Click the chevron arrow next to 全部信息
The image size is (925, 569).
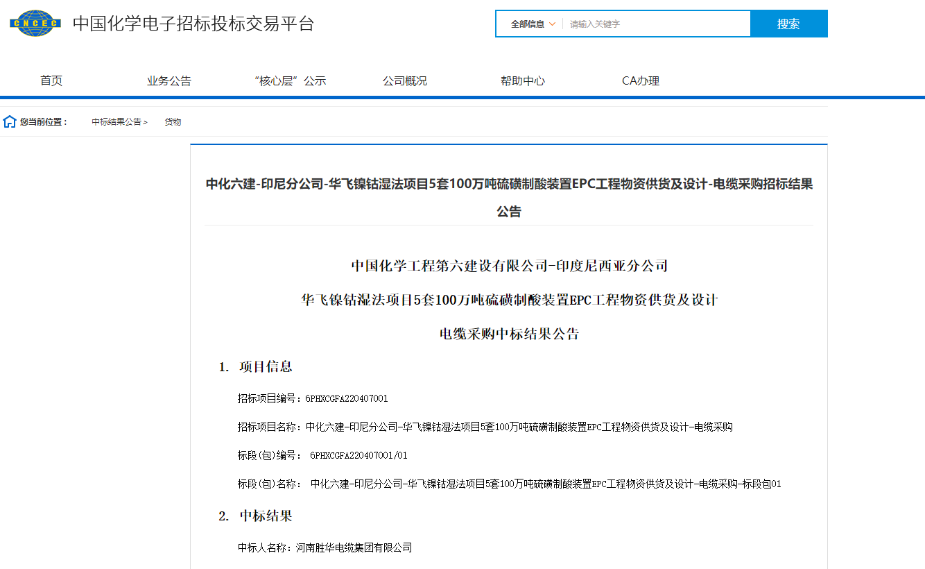(553, 23)
